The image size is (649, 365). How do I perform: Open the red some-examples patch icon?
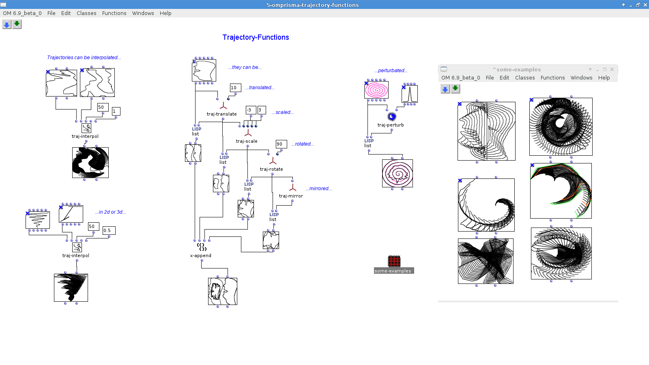[394, 261]
